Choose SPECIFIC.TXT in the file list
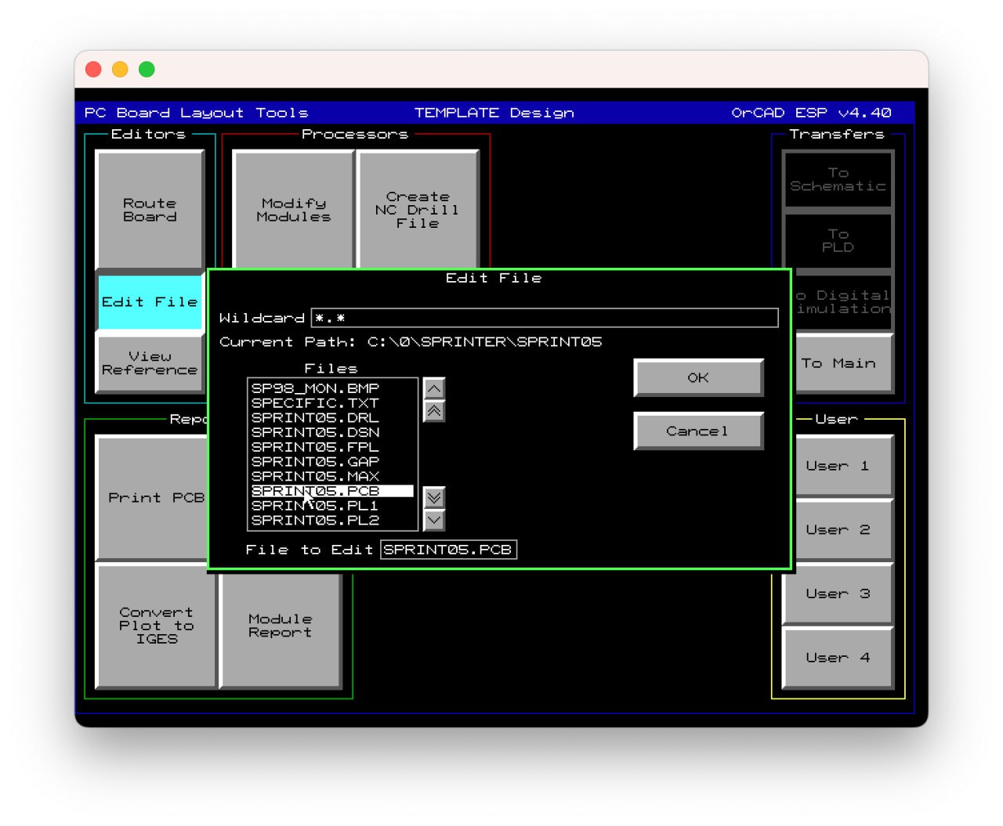Screen dimensions: 1003x826 pos(315,403)
